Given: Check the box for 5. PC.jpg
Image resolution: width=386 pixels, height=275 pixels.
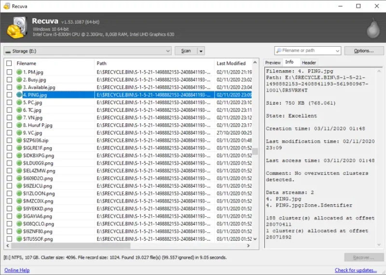Looking at the screenshot, I should click(9, 103).
